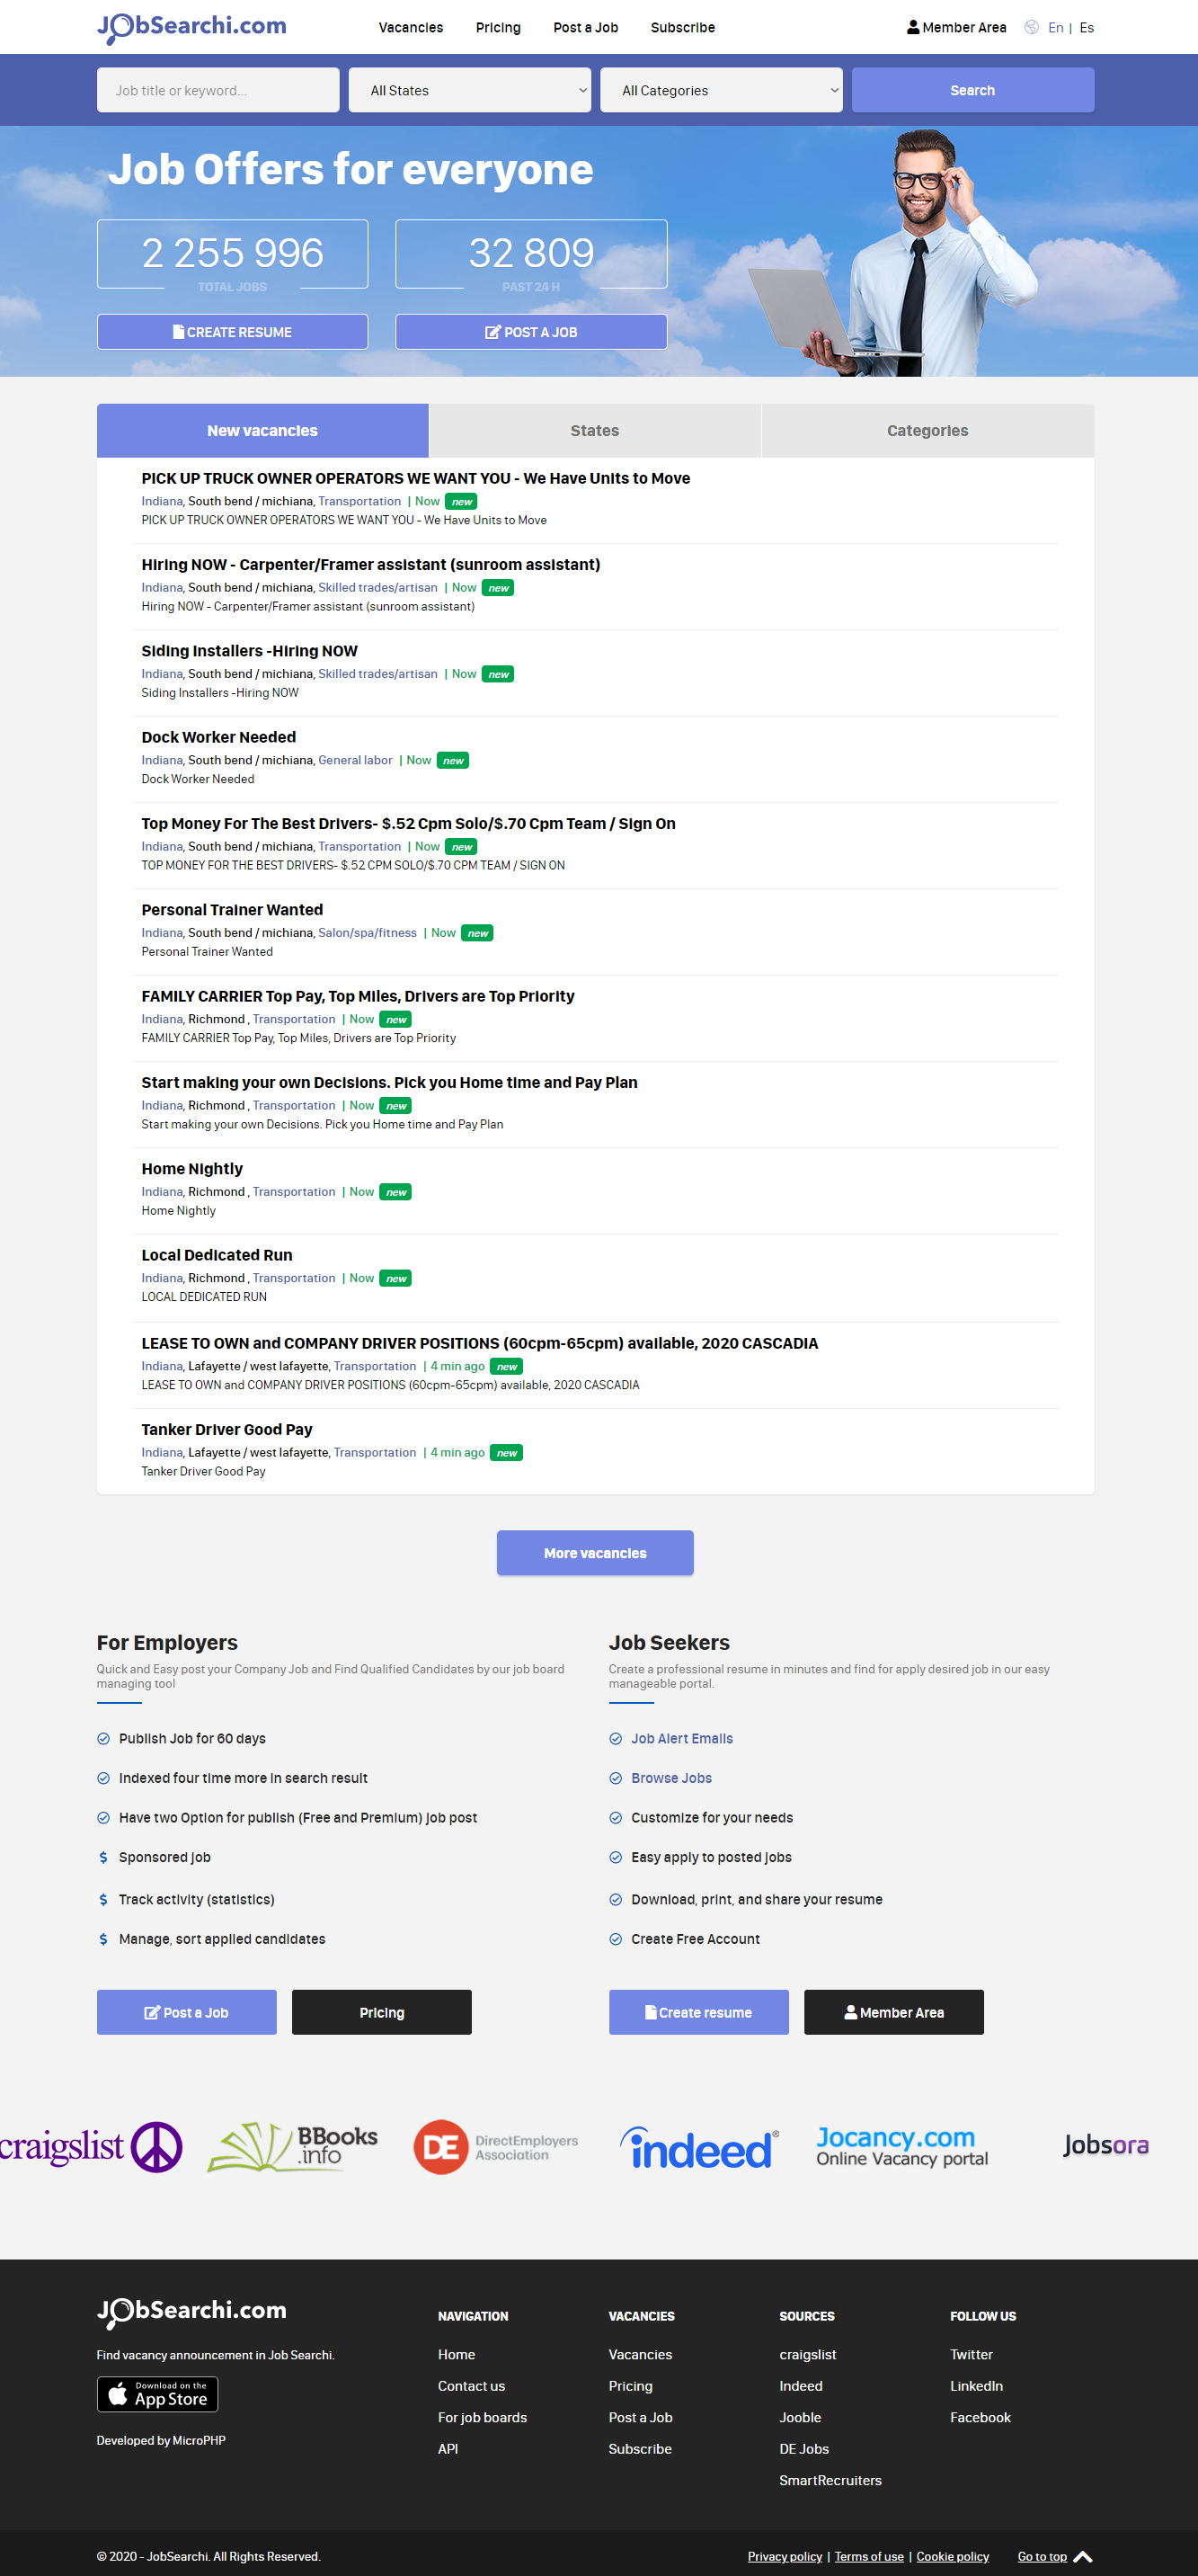The height and width of the screenshot is (2576, 1198).
Task: Click the globe language icon
Action: coord(1032,27)
